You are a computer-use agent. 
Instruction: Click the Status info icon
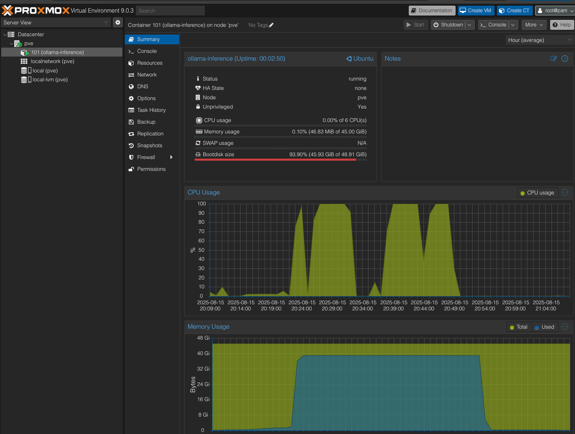198,79
